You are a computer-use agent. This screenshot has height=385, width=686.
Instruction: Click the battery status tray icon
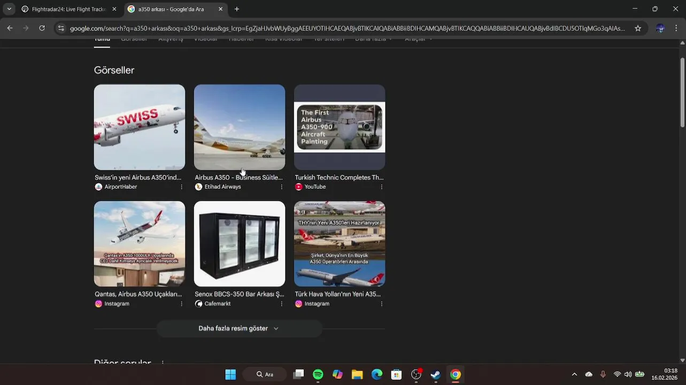point(639,374)
